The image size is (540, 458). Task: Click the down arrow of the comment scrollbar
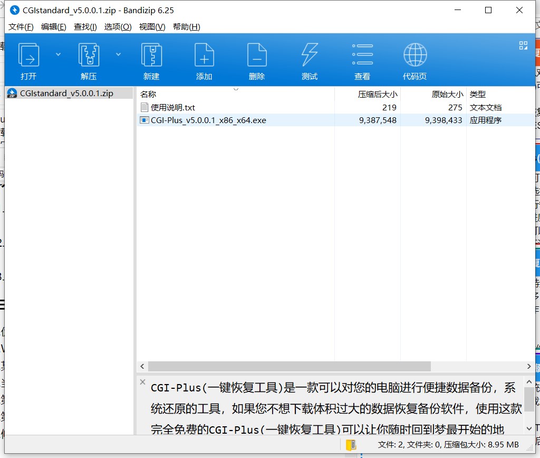click(529, 428)
